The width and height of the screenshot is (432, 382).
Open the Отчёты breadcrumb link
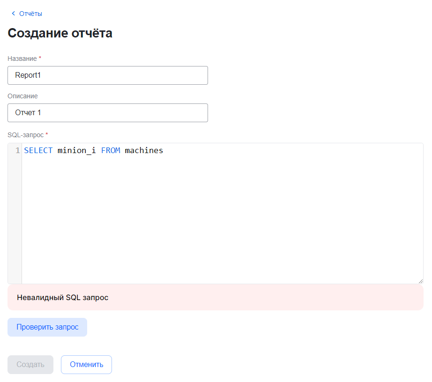point(30,14)
